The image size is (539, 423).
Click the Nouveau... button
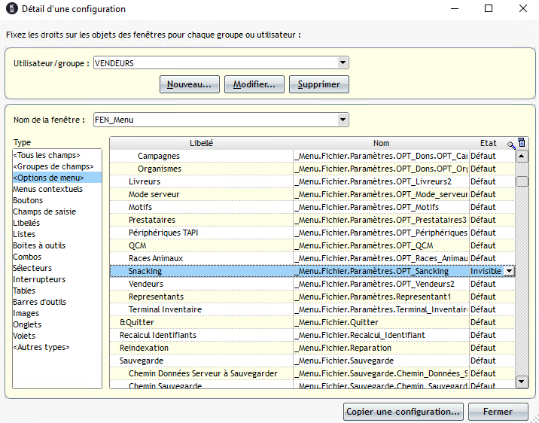(x=190, y=84)
